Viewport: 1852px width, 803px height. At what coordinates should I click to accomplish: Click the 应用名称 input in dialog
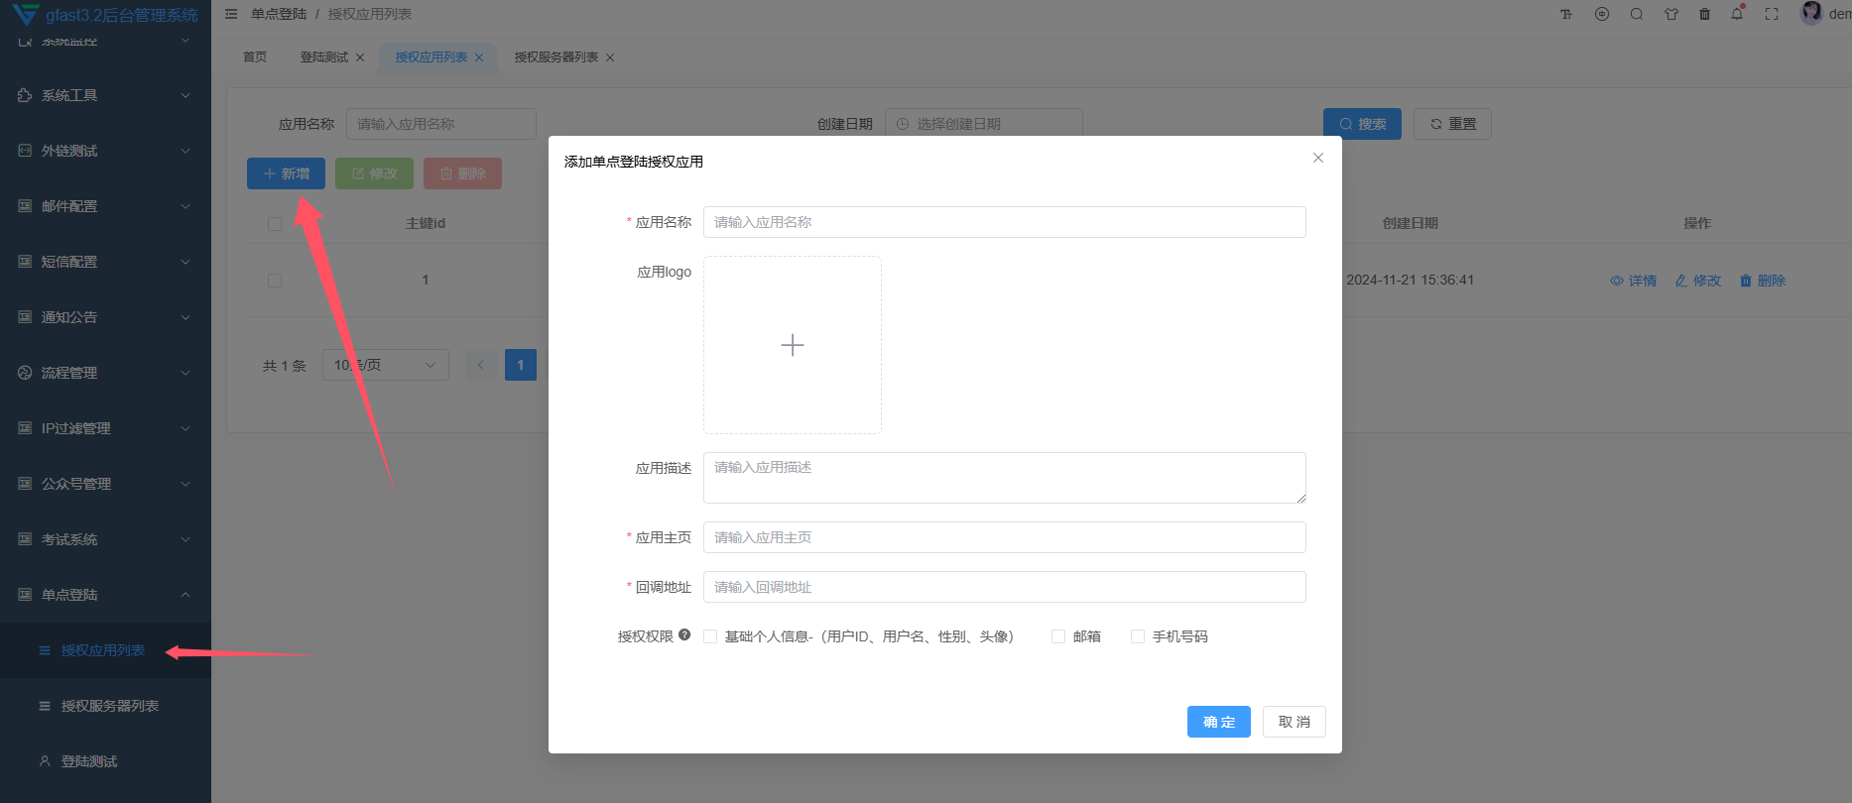point(1004,222)
